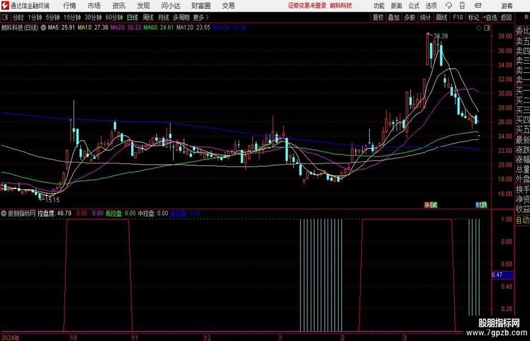Open the 选项 menu
Screen dimensions: 530x341
[431, 6]
